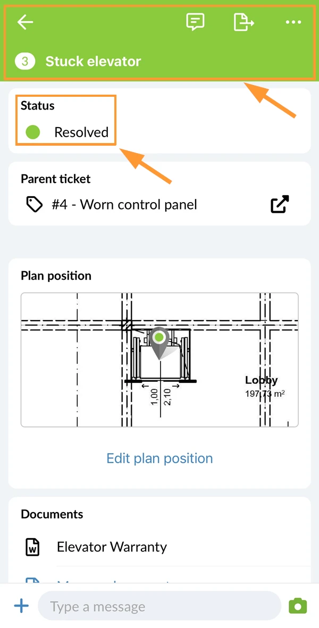Tap the location pin on the plan
This screenshot has width=319, height=628.
coord(159,343)
